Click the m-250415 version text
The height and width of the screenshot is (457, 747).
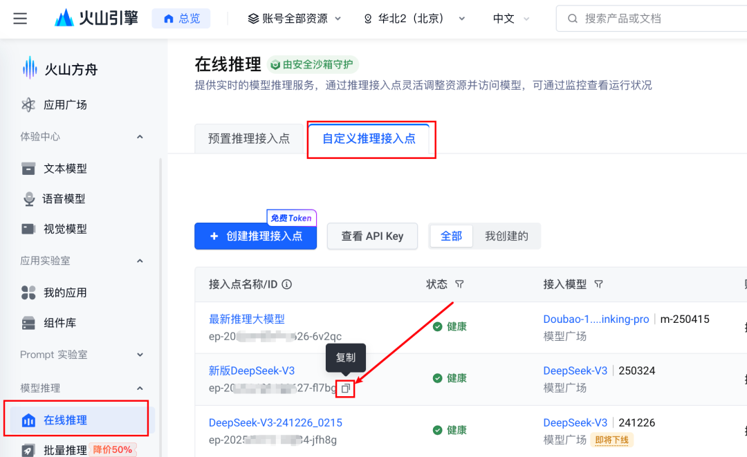(x=685, y=319)
